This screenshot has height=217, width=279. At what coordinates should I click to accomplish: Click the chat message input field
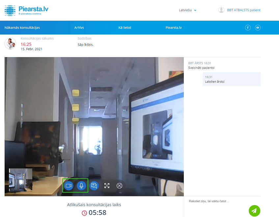click(x=217, y=201)
